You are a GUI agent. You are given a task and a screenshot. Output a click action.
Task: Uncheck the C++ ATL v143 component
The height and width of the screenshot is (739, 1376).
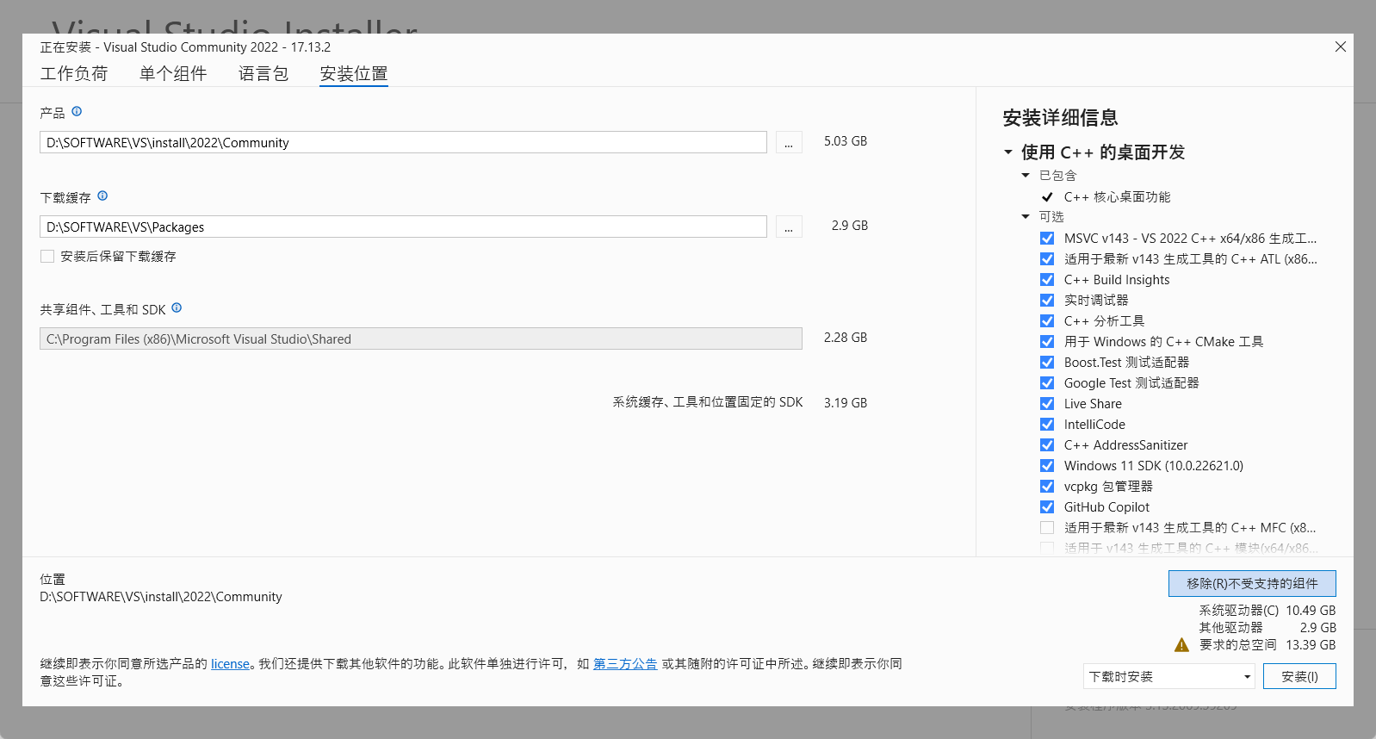click(x=1047, y=259)
